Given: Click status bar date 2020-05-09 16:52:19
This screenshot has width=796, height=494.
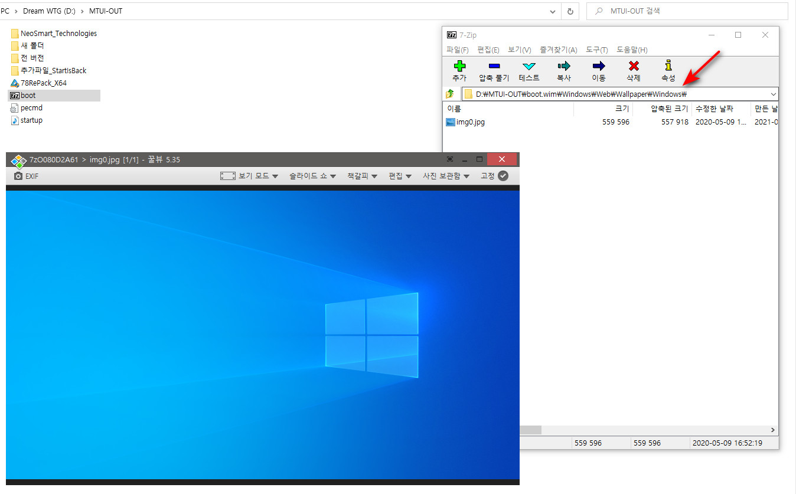Looking at the screenshot, I should tap(727, 443).
